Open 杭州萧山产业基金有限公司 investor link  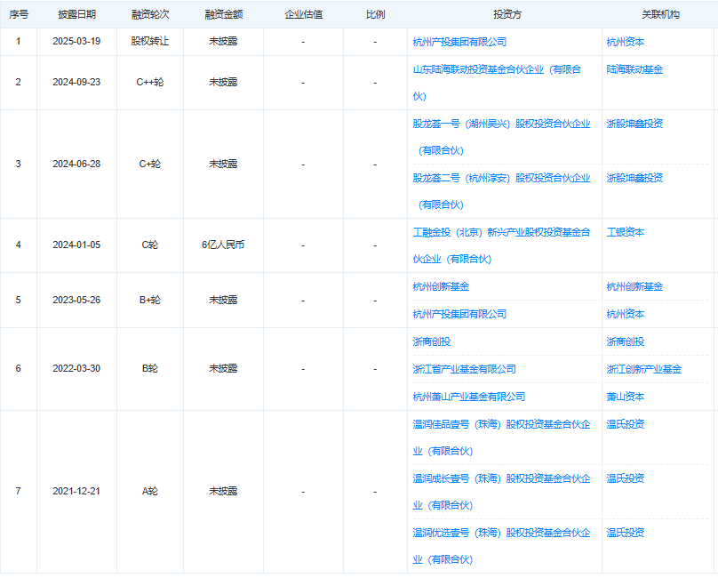(468, 397)
